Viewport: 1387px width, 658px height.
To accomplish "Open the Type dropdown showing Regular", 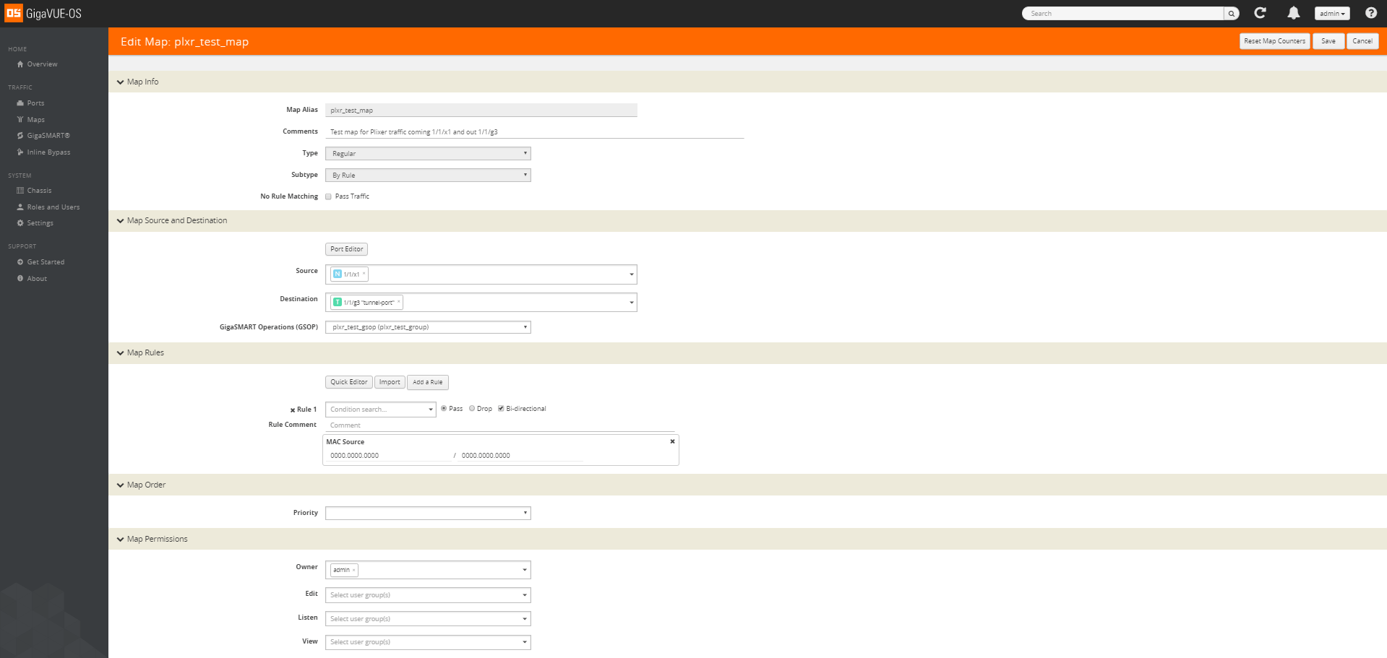I will (428, 154).
